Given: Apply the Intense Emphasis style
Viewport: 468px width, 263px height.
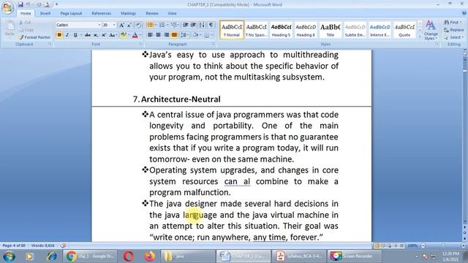Looking at the screenshot, I should pyautogui.click(x=380, y=29).
